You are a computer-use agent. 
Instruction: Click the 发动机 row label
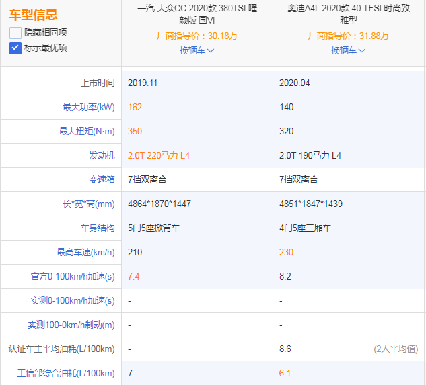(102, 156)
